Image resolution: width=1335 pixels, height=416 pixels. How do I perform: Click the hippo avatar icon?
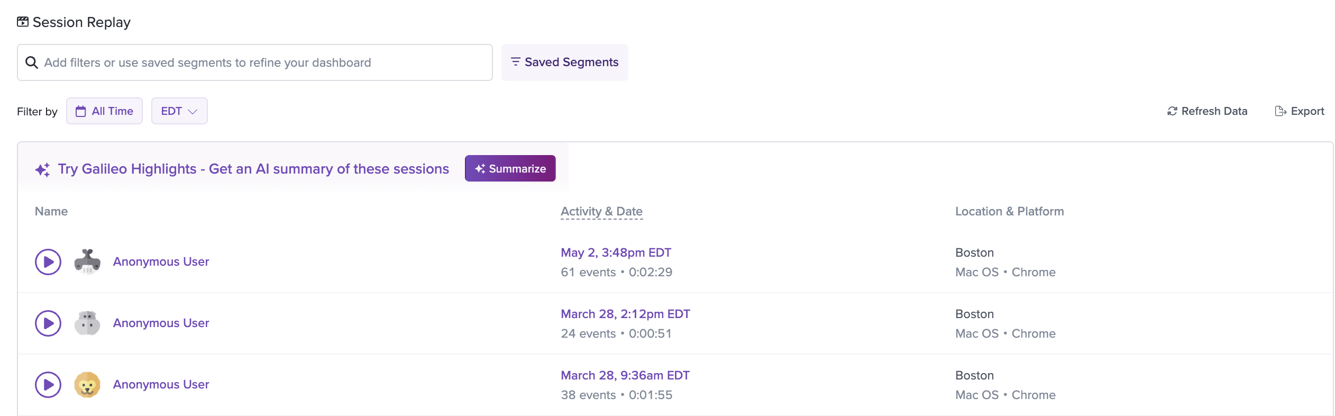[x=87, y=323]
